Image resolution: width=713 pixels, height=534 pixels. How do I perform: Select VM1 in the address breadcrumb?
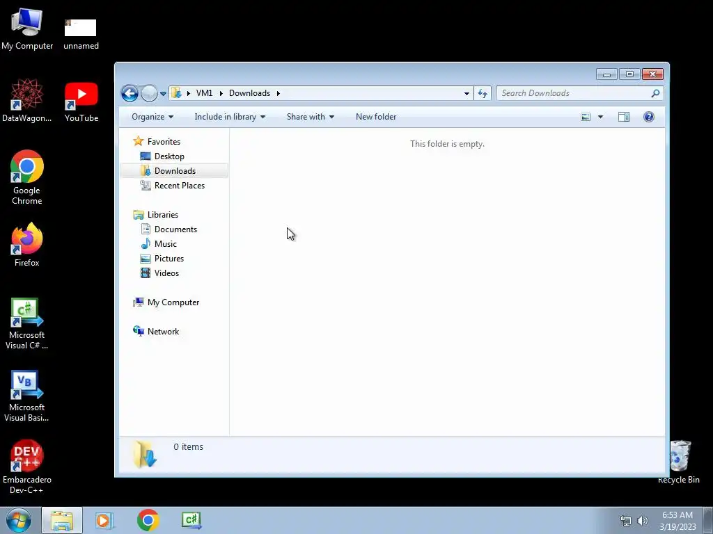click(204, 93)
